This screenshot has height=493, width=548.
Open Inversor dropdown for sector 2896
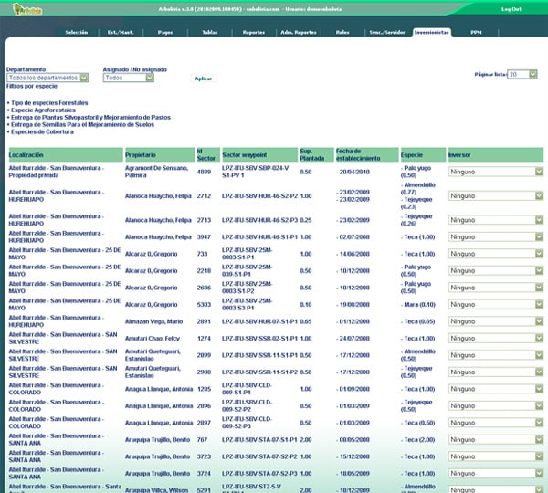tap(496, 405)
